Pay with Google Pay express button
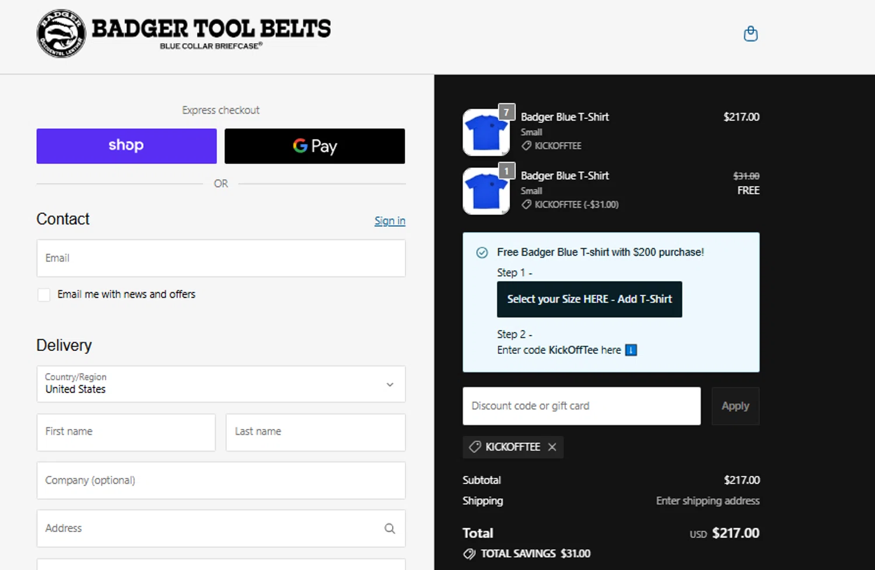875x570 pixels. click(x=314, y=146)
